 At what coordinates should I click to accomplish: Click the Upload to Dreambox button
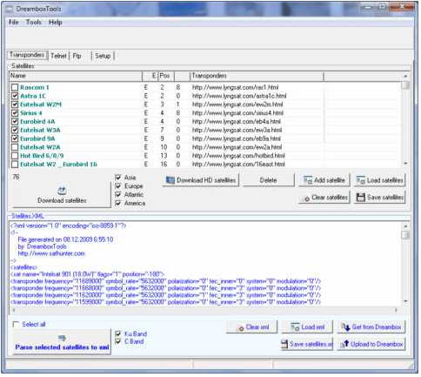coord(371,344)
